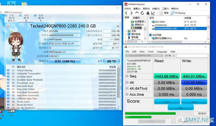
Task: Go forward in AIDA64 toolbar
Action: [131, 13]
